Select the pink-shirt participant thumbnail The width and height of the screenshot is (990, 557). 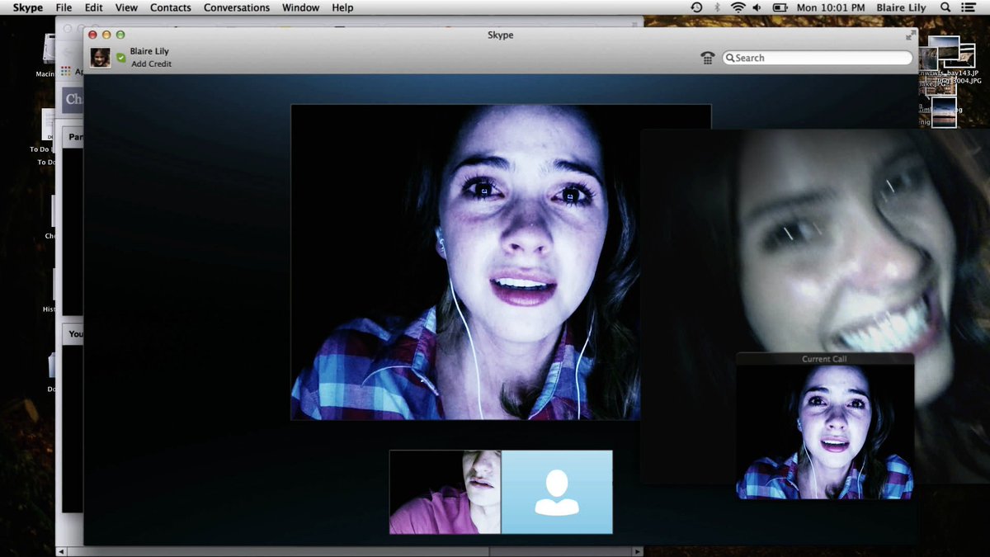445,492
